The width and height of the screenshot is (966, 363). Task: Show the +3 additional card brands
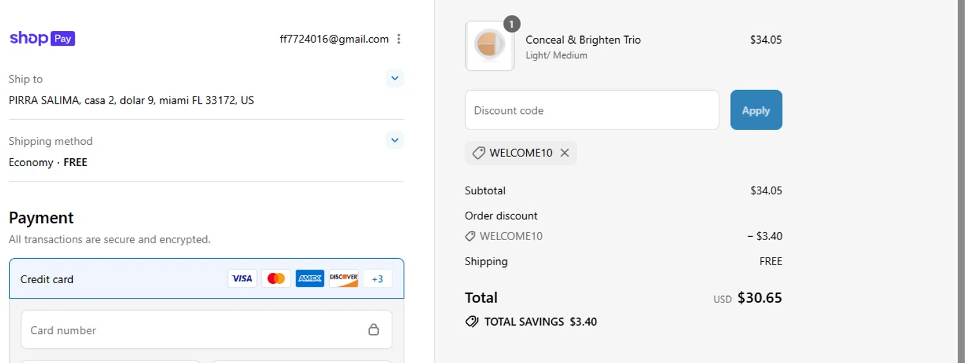[377, 278]
